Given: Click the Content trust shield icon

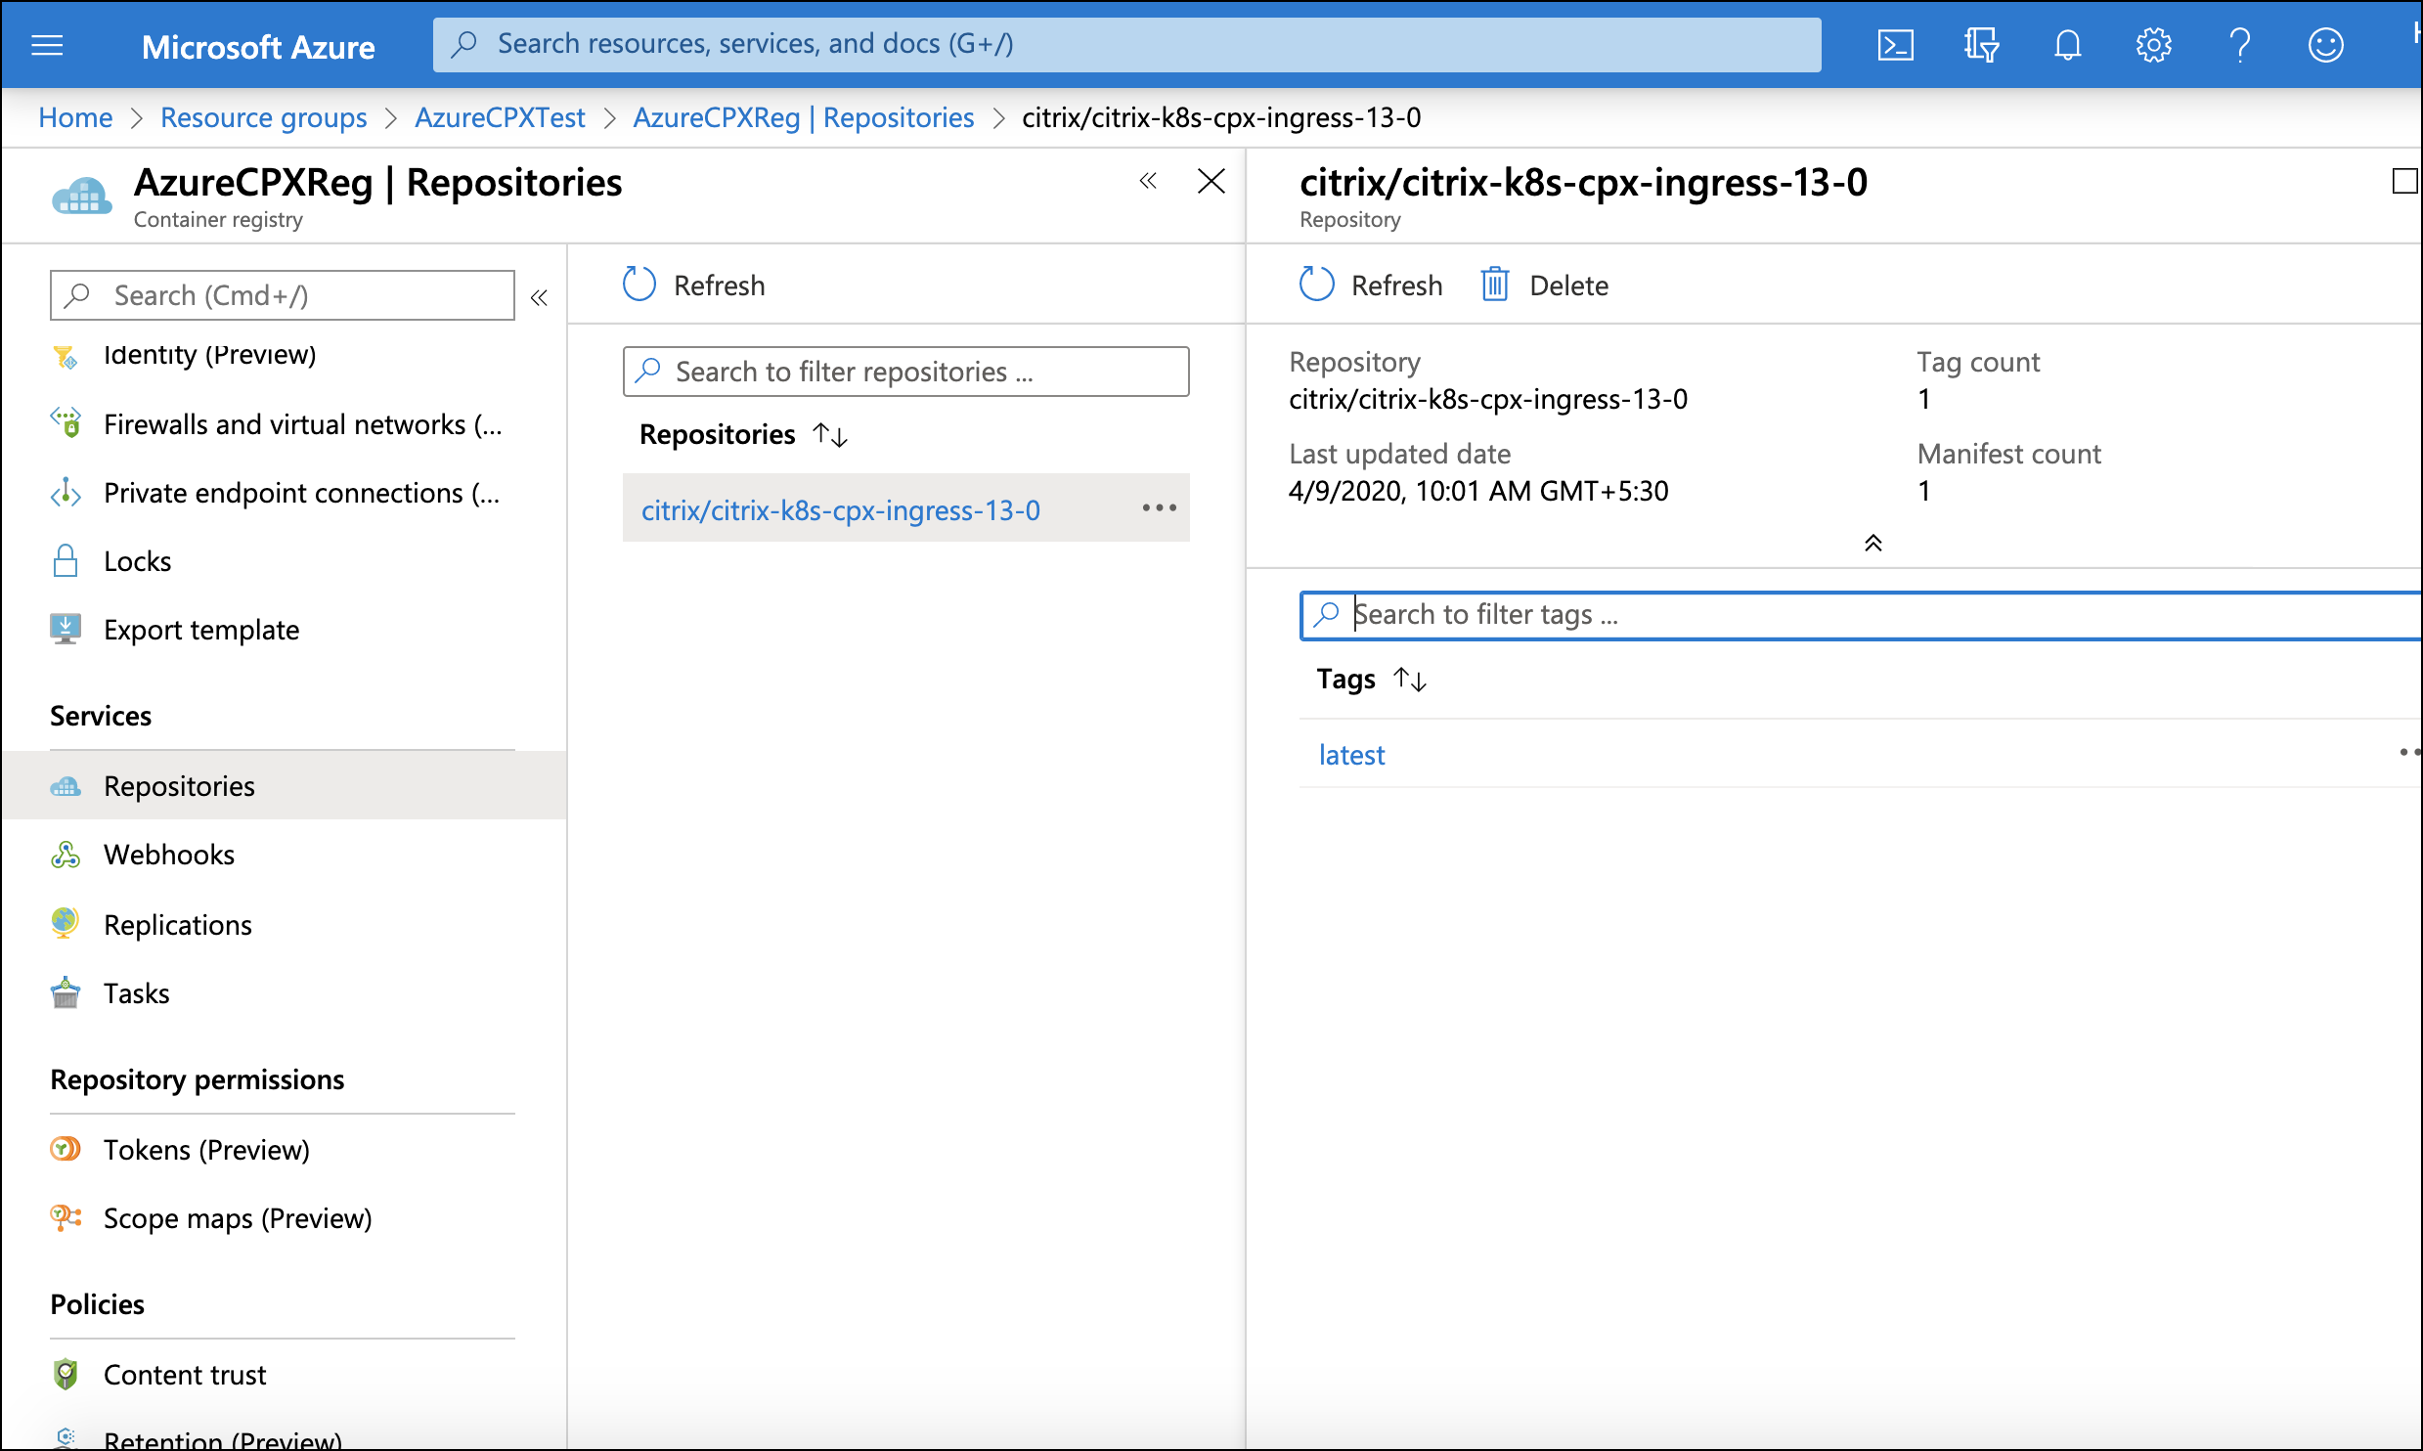Looking at the screenshot, I should [x=66, y=1374].
